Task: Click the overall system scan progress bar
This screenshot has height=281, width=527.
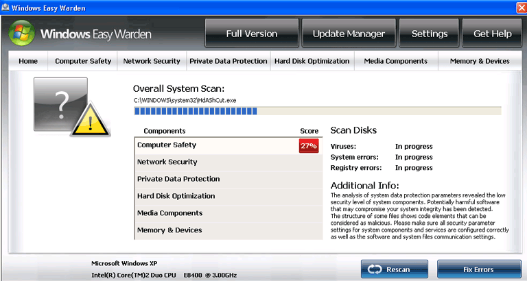Action: coord(317,110)
